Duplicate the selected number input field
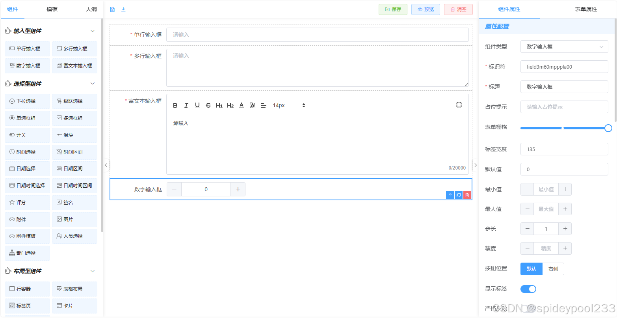The height and width of the screenshot is (319, 617). [x=459, y=195]
